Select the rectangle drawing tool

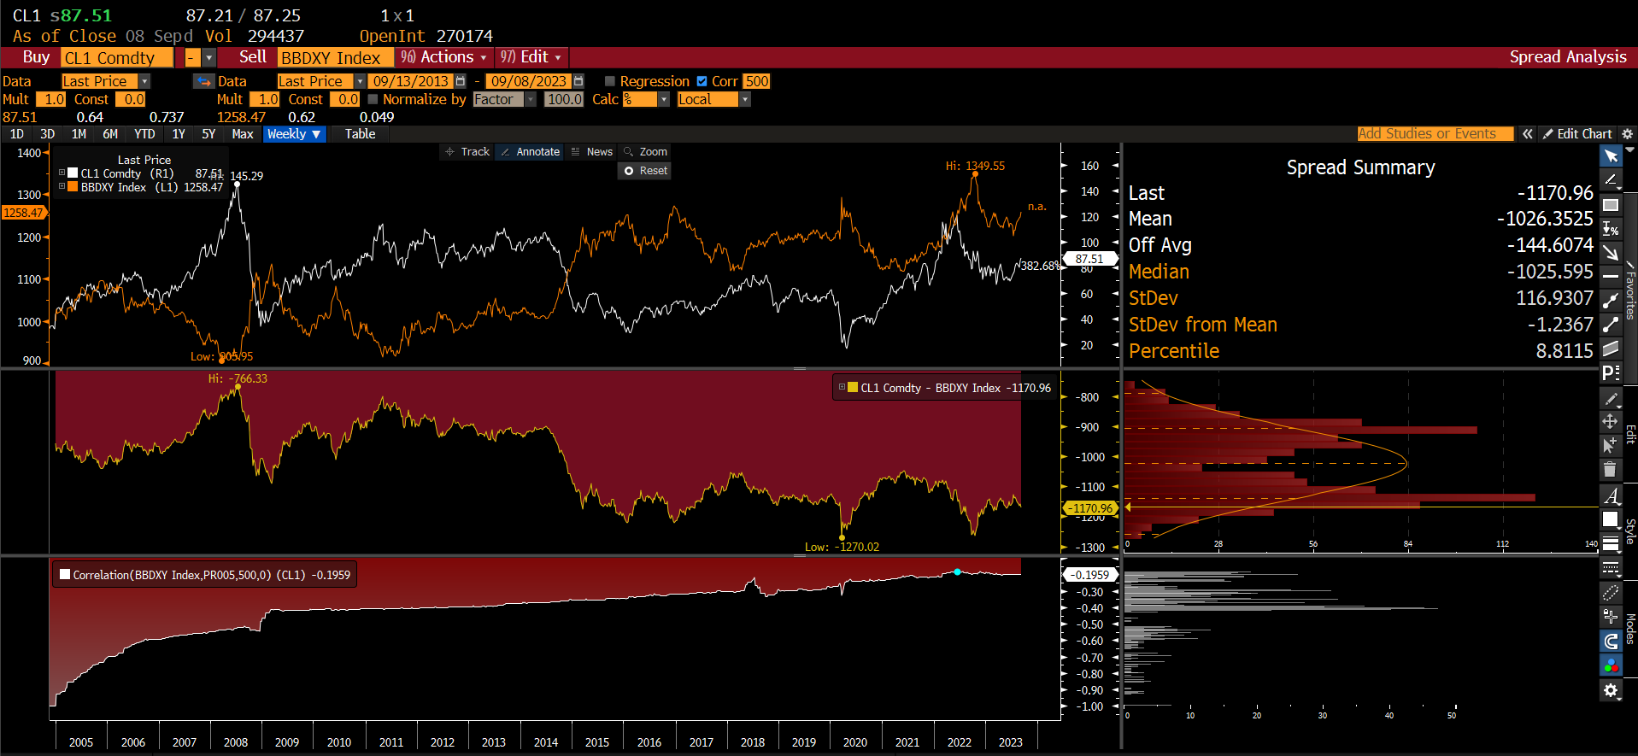(1611, 205)
